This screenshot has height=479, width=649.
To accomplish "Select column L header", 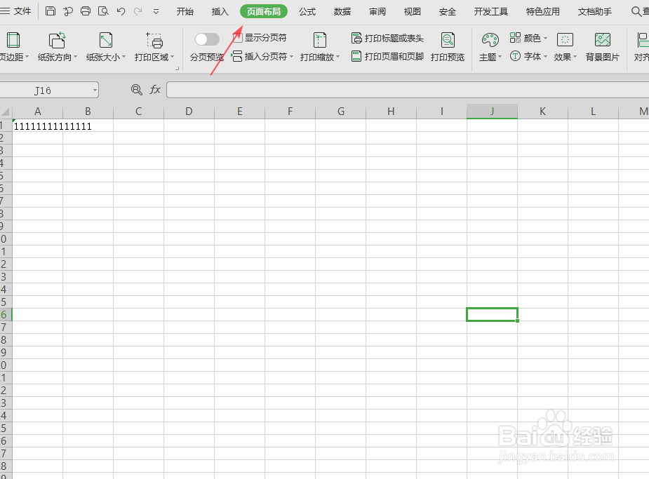I will click(x=593, y=112).
